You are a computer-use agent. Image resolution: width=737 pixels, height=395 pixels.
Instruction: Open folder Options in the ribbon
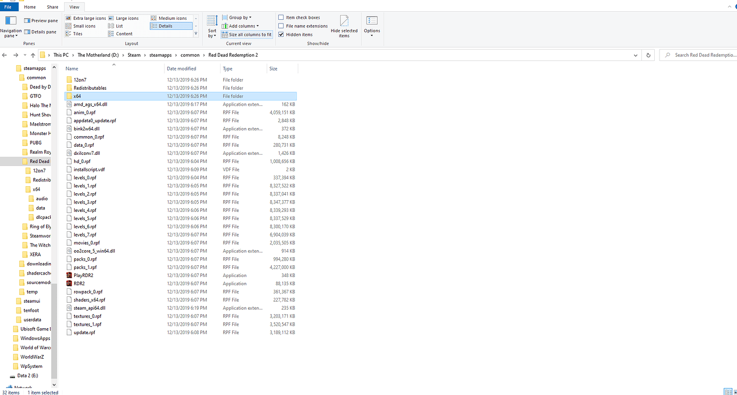coord(371,26)
